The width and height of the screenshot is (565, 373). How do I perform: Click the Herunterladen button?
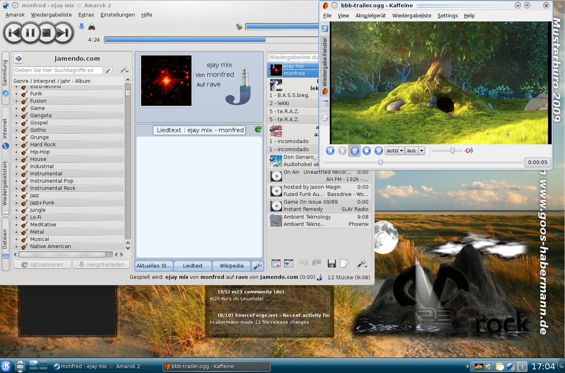pos(101,264)
